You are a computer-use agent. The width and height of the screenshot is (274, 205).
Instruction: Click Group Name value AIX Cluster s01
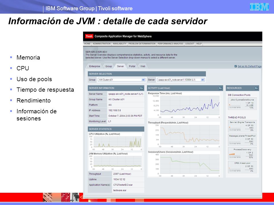(x=116, y=99)
